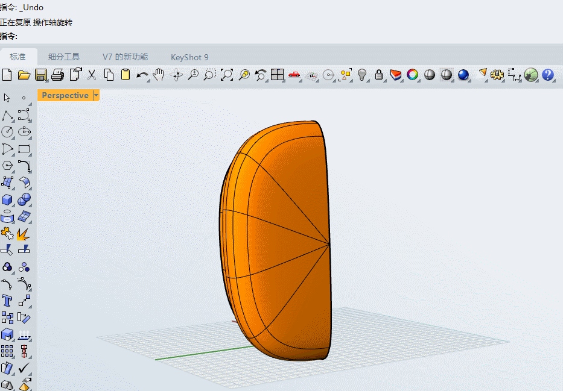The height and width of the screenshot is (391, 563).
Task: Select the control point Curve tool
Action: tap(24, 116)
